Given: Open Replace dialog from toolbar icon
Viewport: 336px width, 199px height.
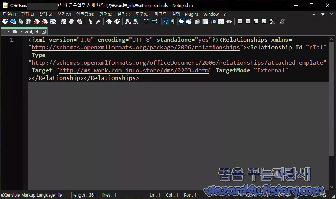Looking at the screenshot, I should pyautogui.click(x=117, y=22).
